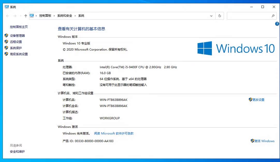The width and height of the screenshot is (280, 162).
Task: Minimize the 系统 window
Action: tap(252, 7)
